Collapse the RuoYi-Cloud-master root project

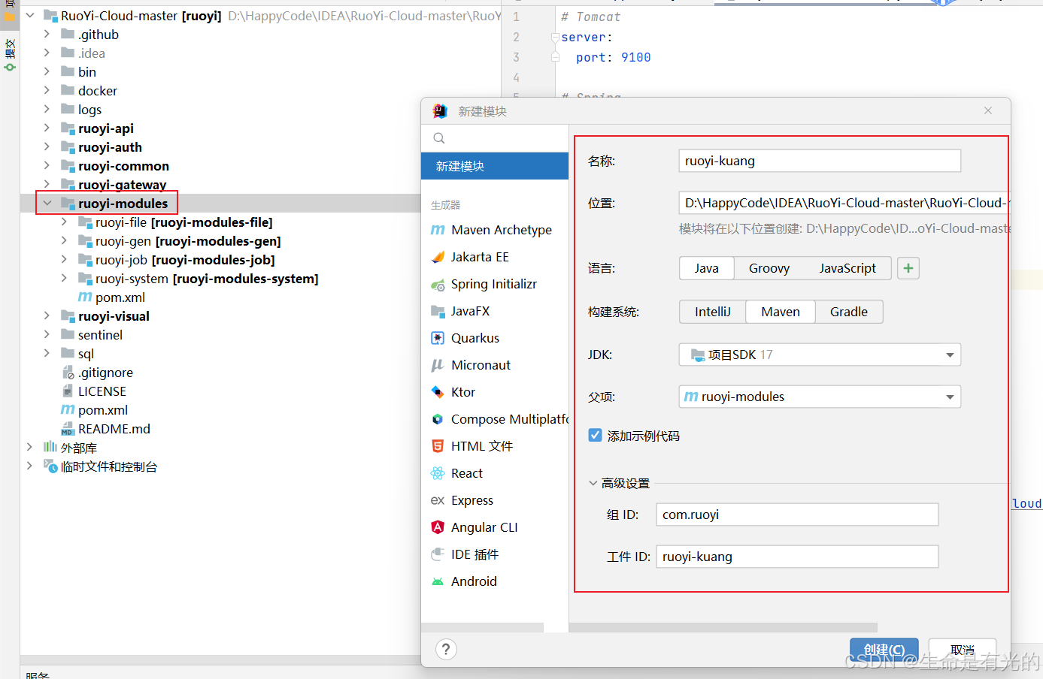(x=29, y=16)
